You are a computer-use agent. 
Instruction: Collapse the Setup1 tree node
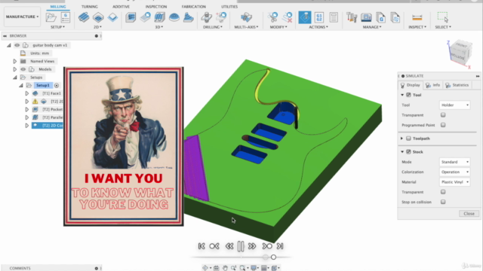pyautogui.click(x=20, y=85)
